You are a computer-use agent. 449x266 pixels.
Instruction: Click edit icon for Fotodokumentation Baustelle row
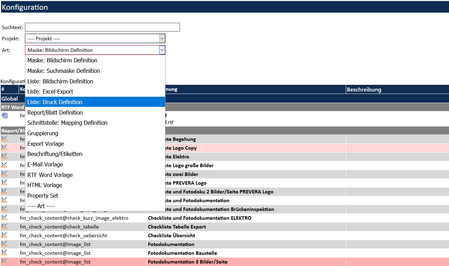pyautogui.click(x=4, y=252)
